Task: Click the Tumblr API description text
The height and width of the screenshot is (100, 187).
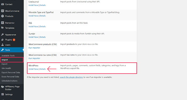Action: (x=82, y=34)
